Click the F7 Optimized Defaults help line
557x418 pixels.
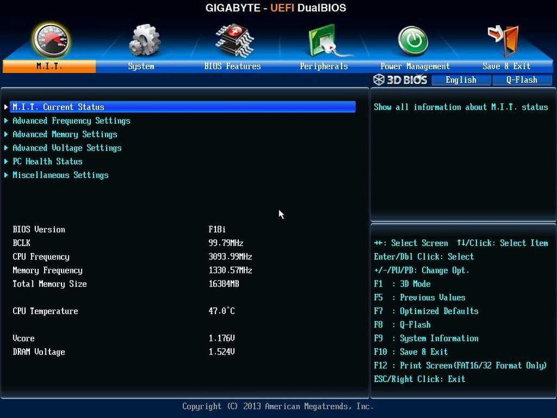point(426,311)
